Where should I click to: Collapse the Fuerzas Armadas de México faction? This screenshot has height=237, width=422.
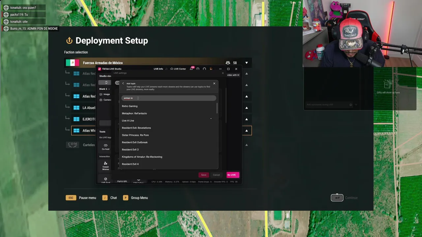(x=247, y=63)
